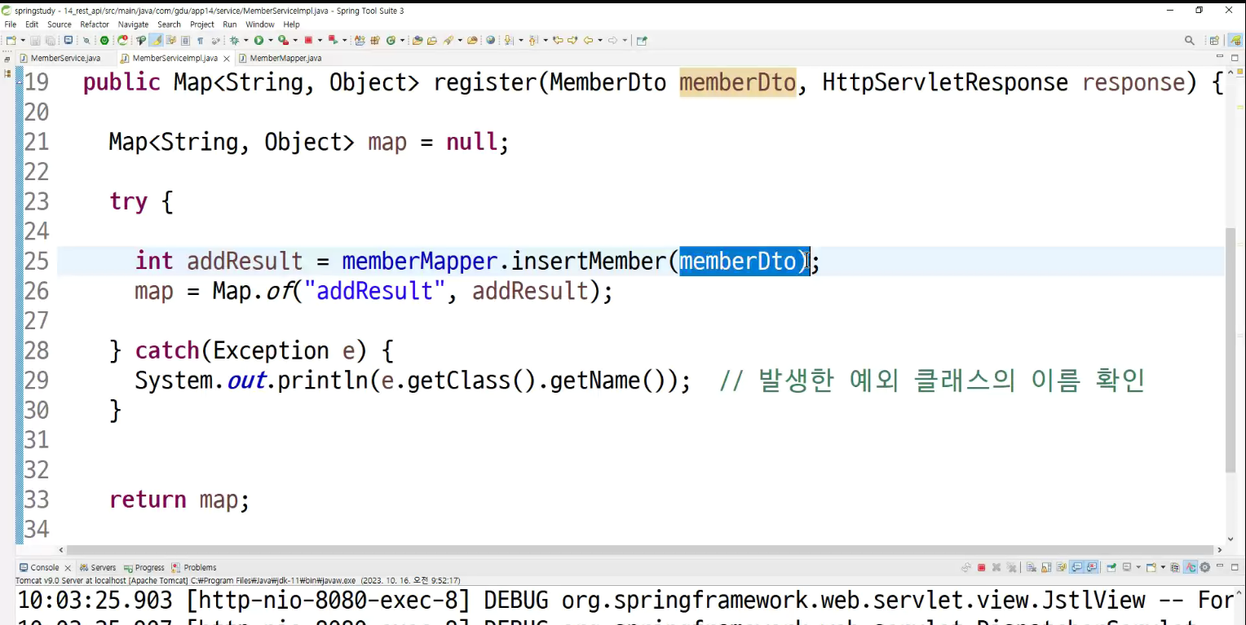This screenshot has height=625, width=1246.
Task: Toggle Show Console on Standard Error
Action: tap(1091, 567)
